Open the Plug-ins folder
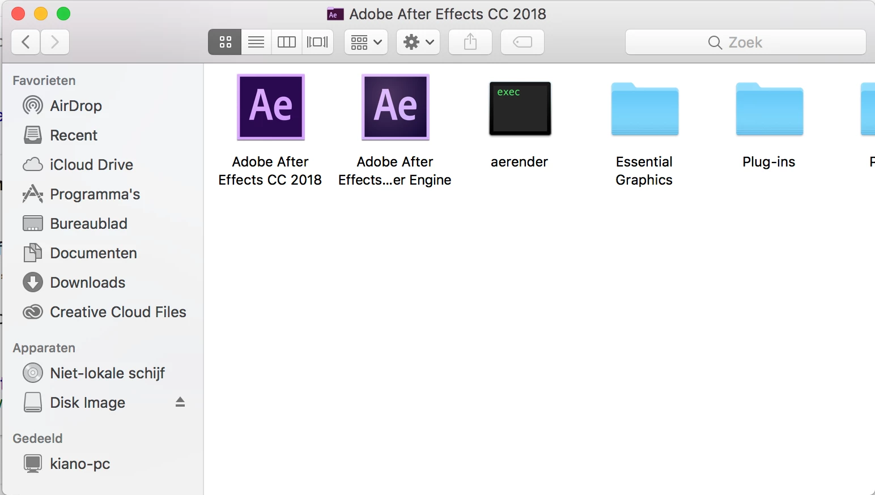Viewport: 875px width, 495px height. click(770, 109)
